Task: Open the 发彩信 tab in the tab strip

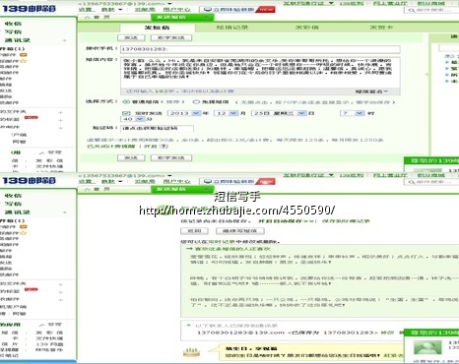Action: [307, 28]
